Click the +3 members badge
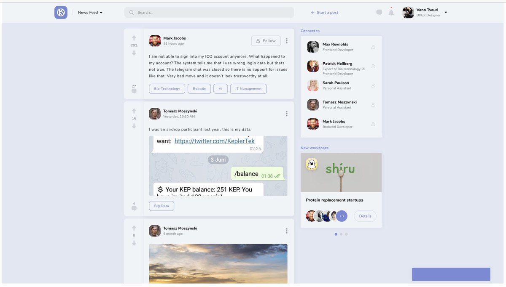The height and width of the screenshot is (287, 506). [342, 216]
